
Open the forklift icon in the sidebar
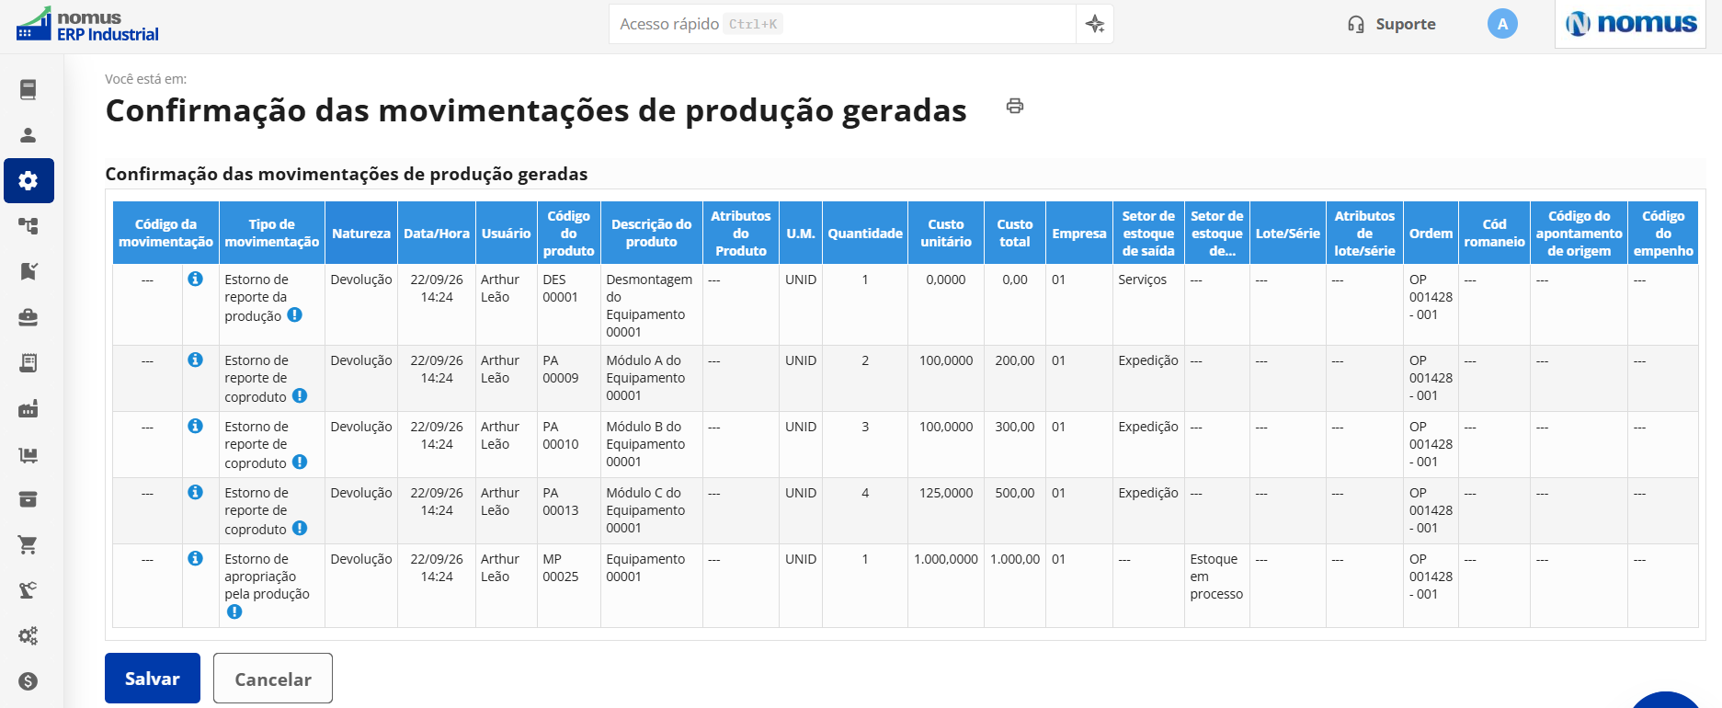click(29, 454)
